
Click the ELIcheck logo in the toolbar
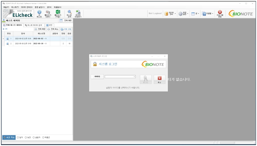18,14
